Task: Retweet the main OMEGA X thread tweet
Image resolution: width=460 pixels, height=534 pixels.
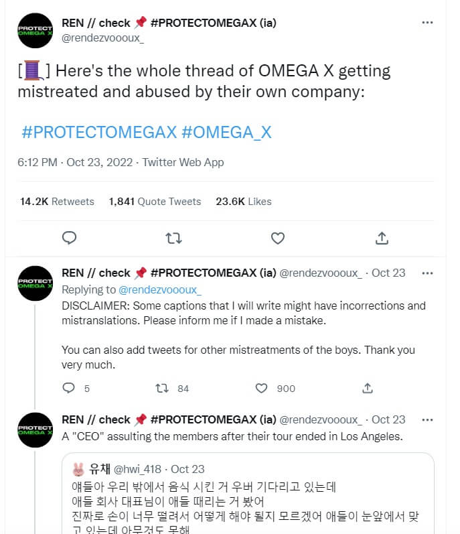Action: [173, 238]
